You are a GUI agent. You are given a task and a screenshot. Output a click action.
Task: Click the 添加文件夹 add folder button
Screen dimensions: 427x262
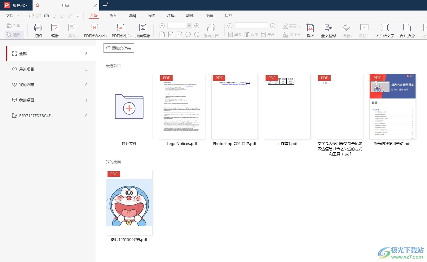coord(119,48)
